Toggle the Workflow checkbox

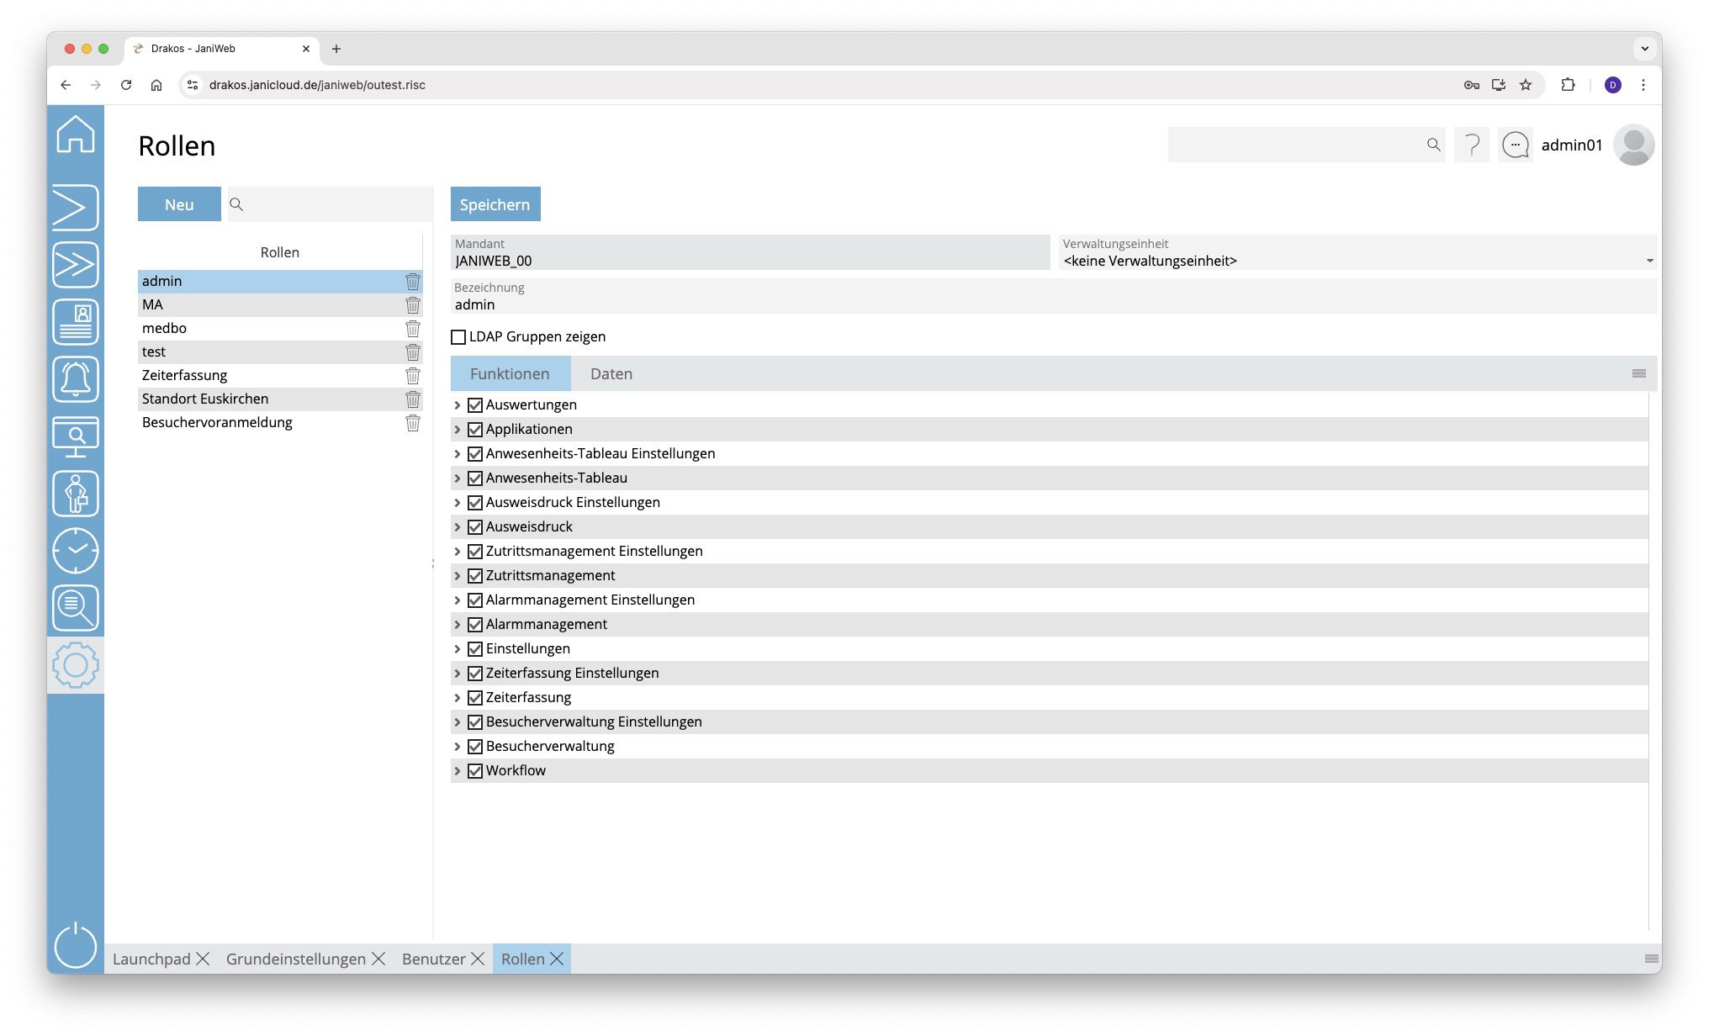coord(475,771)
